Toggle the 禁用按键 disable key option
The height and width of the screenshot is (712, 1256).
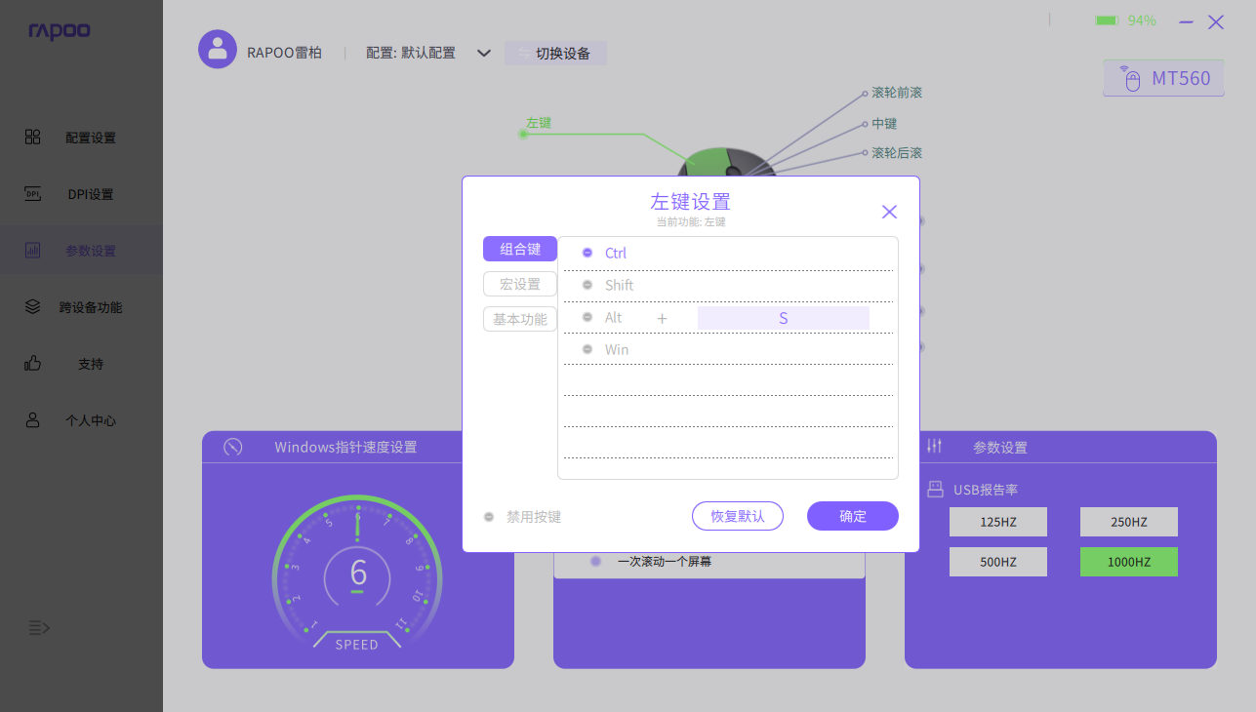[489, 517]
